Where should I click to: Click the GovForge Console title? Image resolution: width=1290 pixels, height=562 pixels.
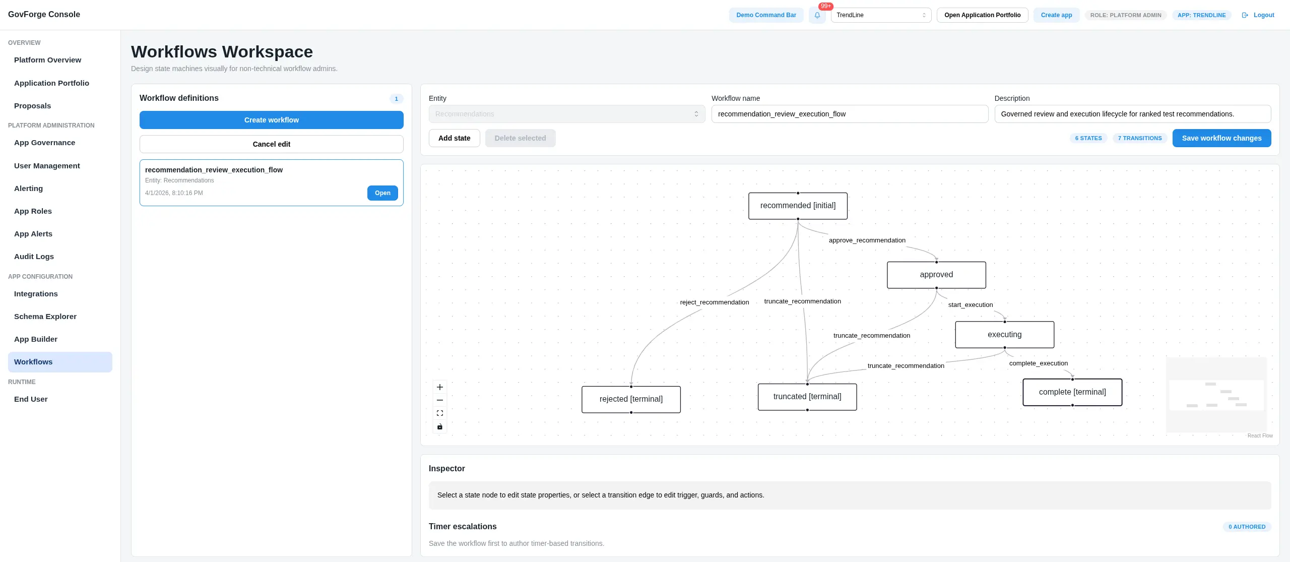(44, 15)
